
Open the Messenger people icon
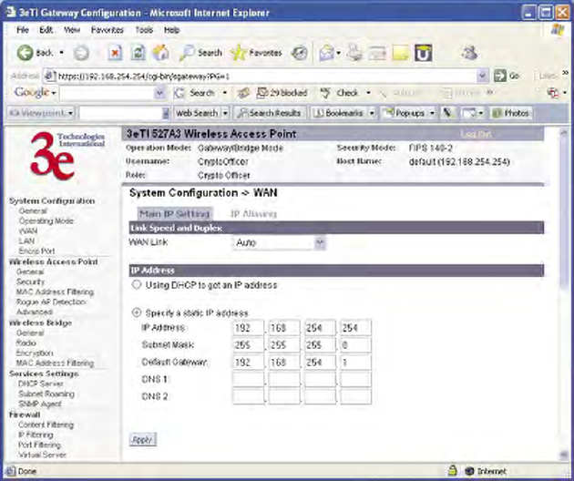click(469, 53)
